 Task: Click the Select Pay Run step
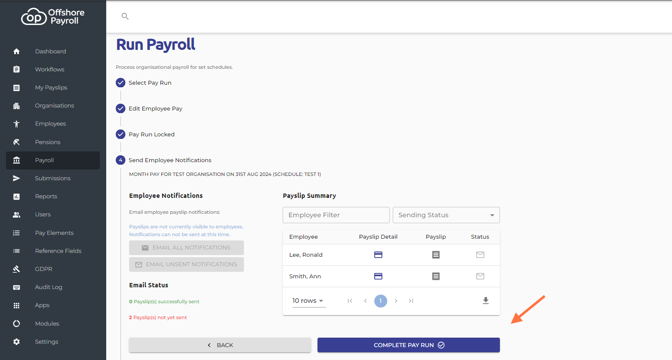(144, 83)
